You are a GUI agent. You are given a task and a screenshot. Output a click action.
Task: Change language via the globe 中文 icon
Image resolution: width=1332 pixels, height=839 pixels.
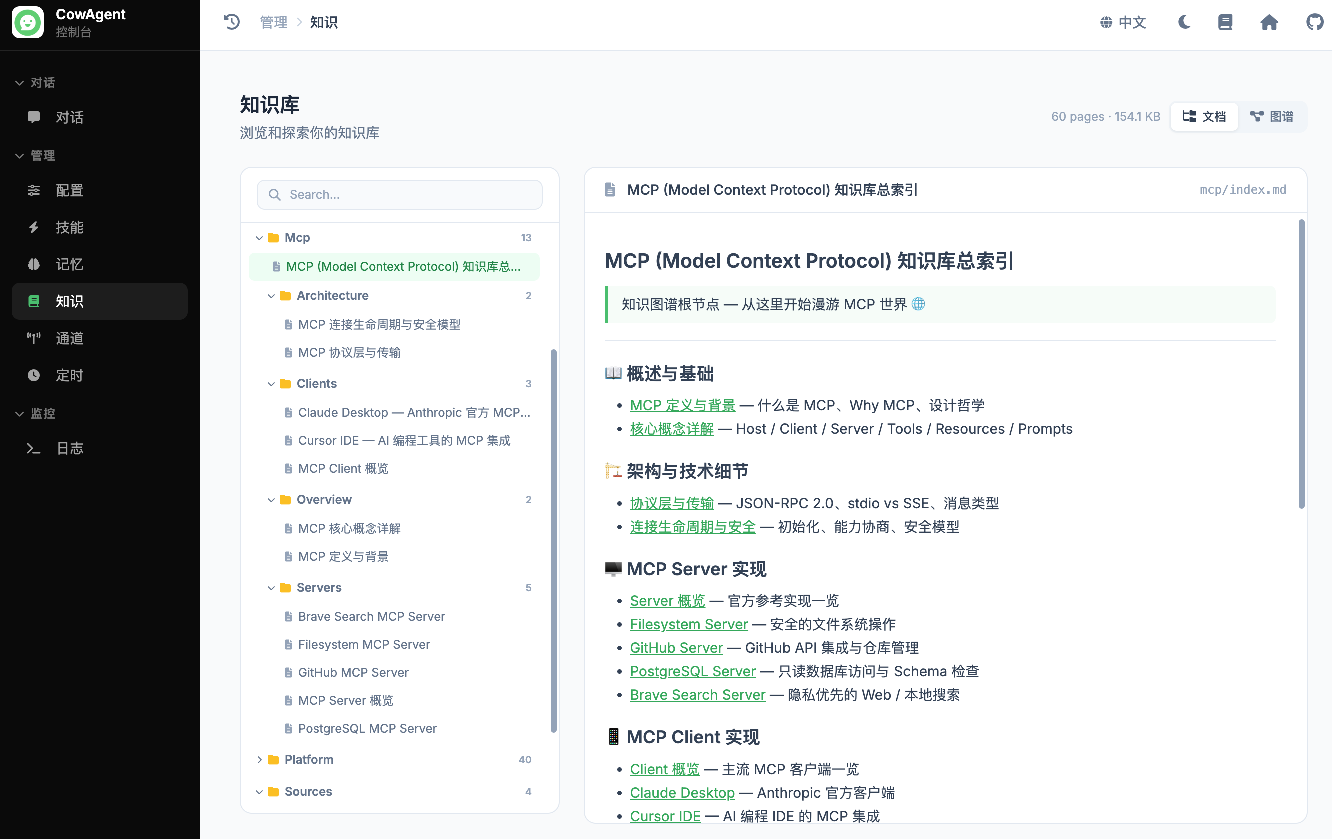pyautogui.click(x=1123, y=22)
